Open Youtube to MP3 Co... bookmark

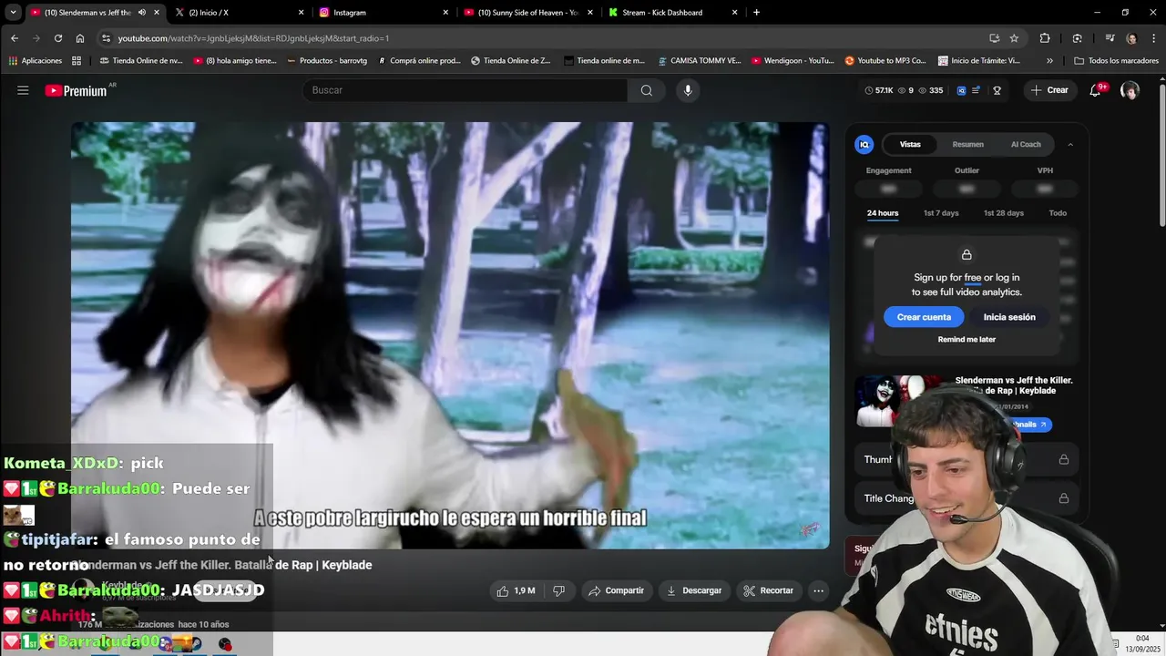tap(885, 61)
